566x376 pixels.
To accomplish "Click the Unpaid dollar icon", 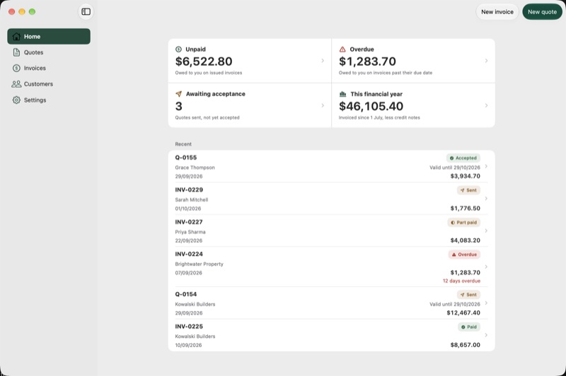I will (178, 49).
